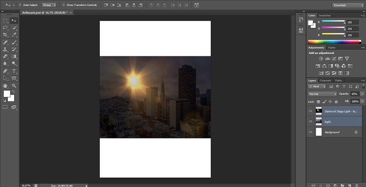The image size is (366, 187).
Task: Delete layer with the trash icon
Action: [x=356, y=185]
